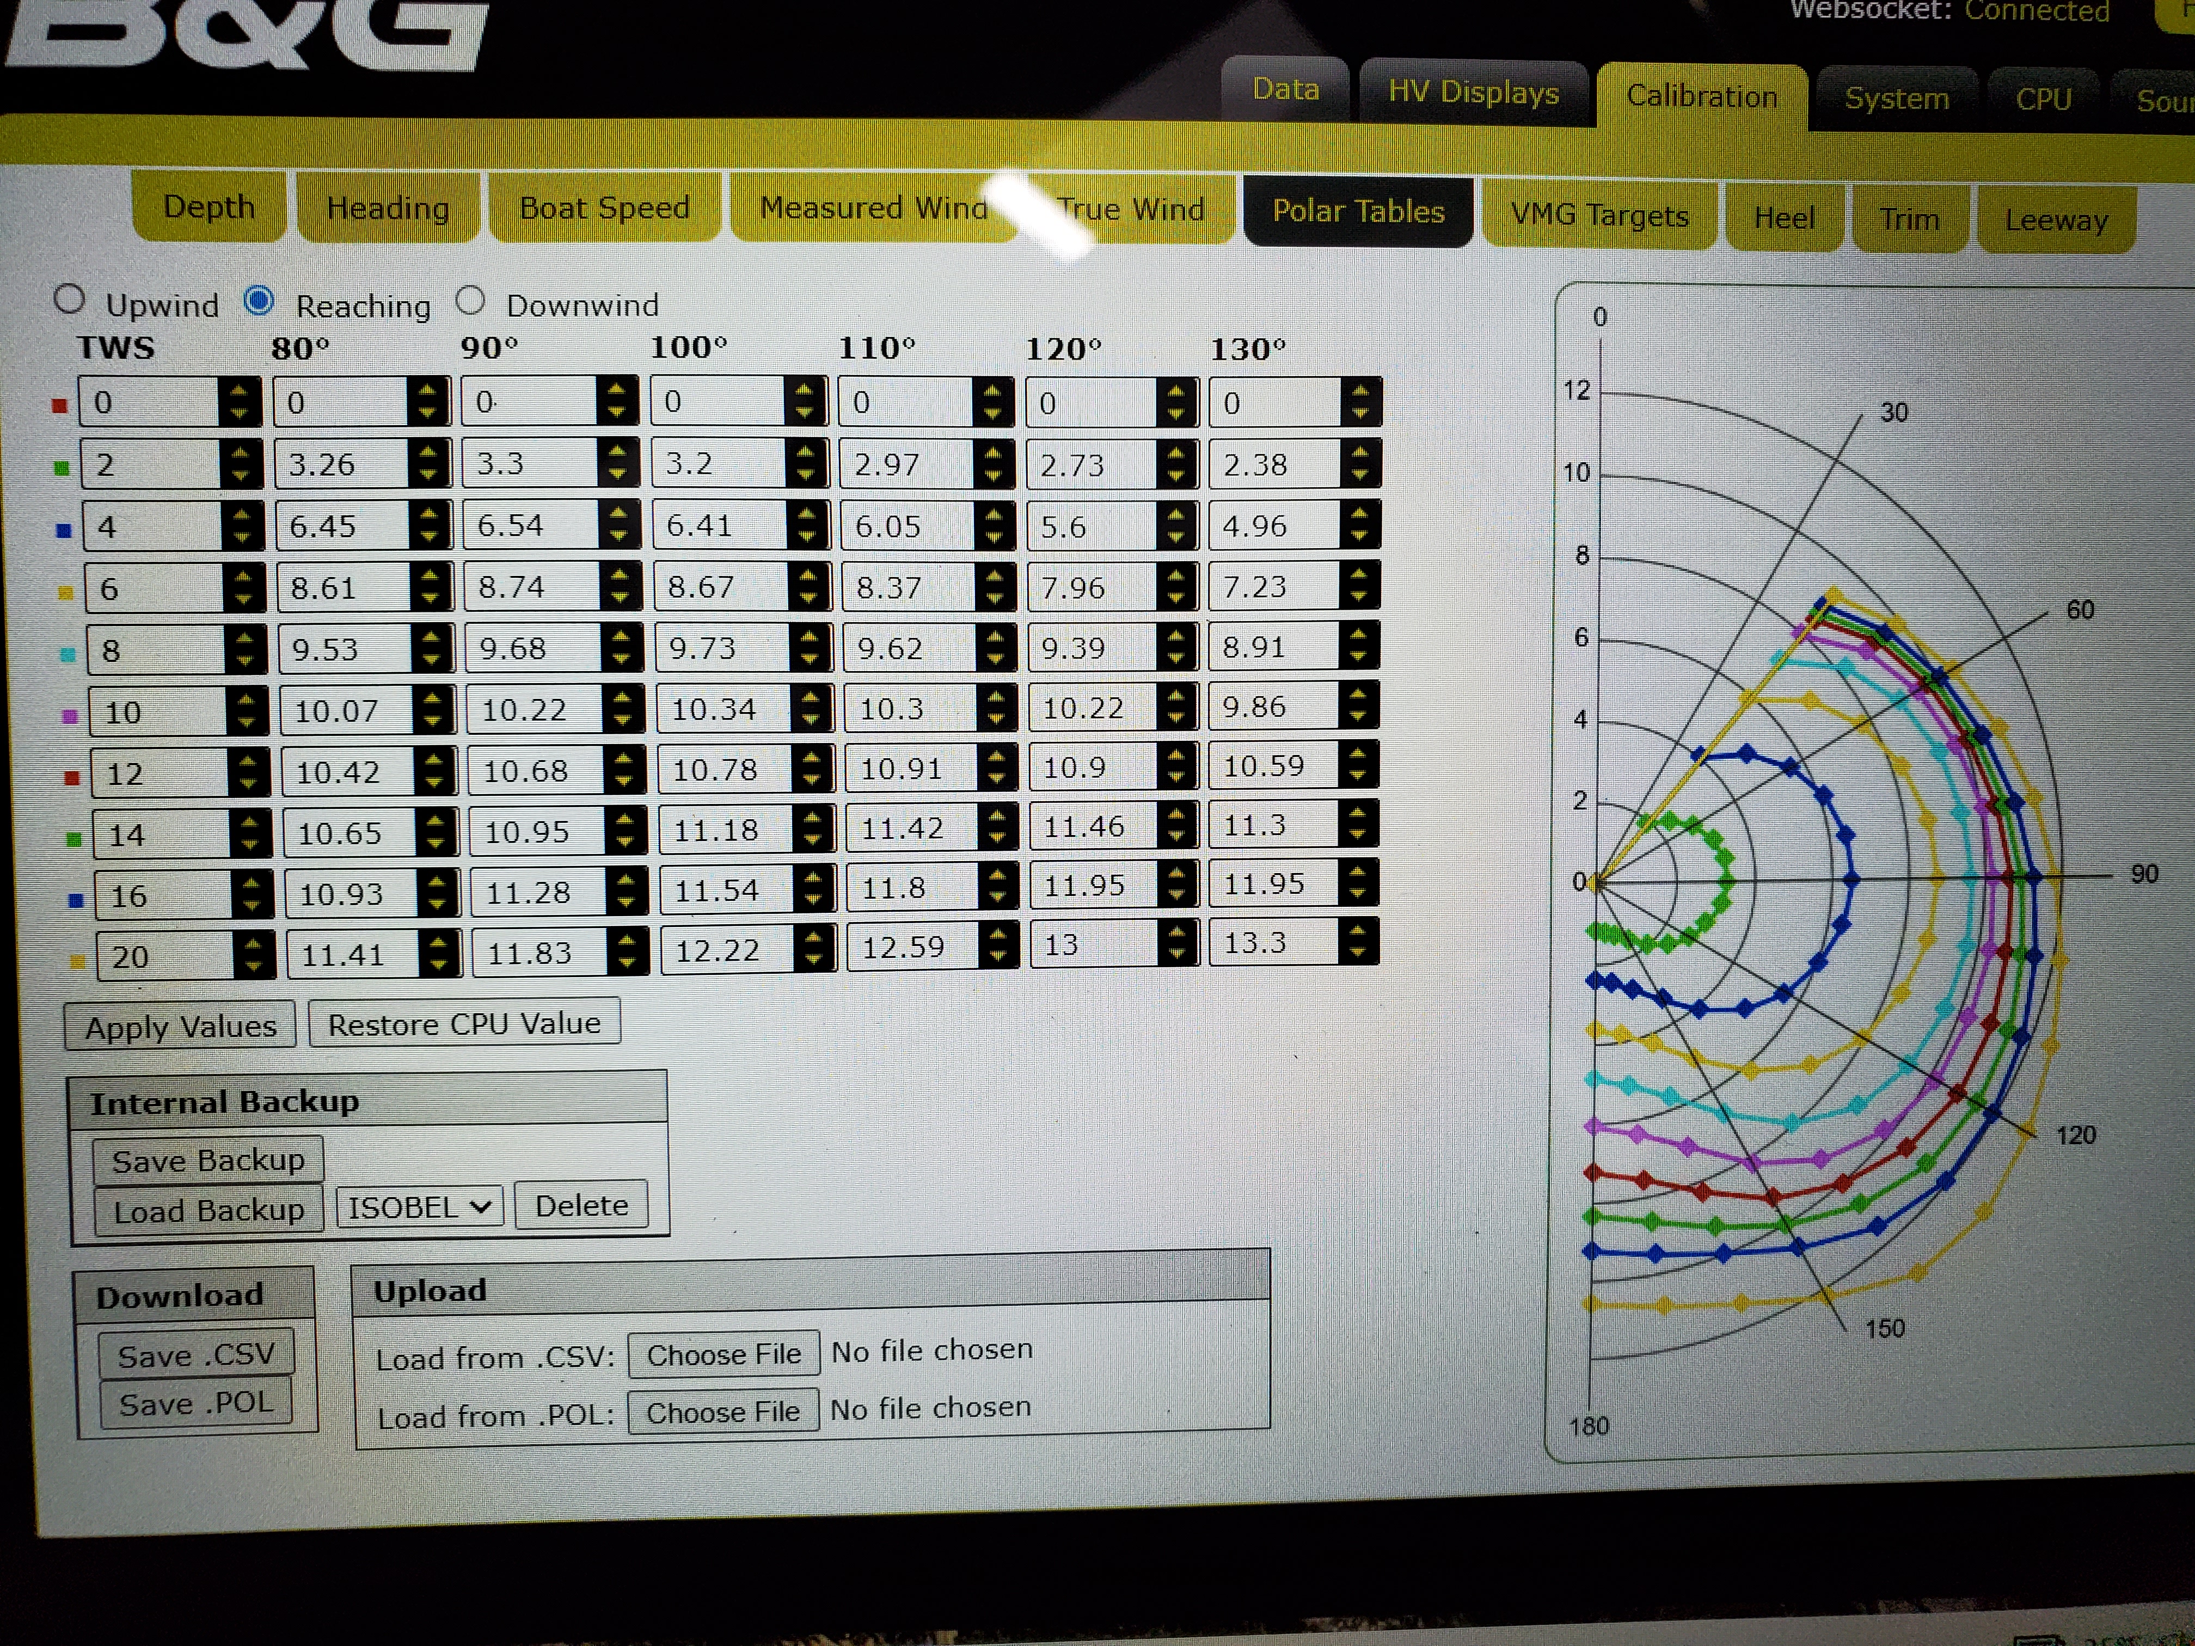Click Choose File for .POL upload
Viewport: 2195px width, 1646px height.
point(722,1411)
